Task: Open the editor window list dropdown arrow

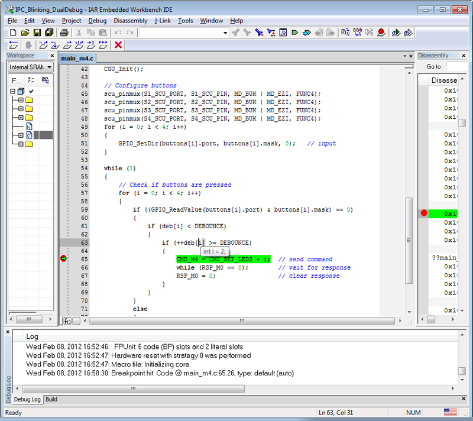Action: click(405, 56)
